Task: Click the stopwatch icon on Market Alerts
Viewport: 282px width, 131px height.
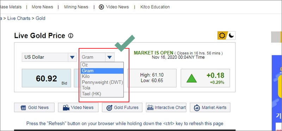Action: [x=197, y=108]
